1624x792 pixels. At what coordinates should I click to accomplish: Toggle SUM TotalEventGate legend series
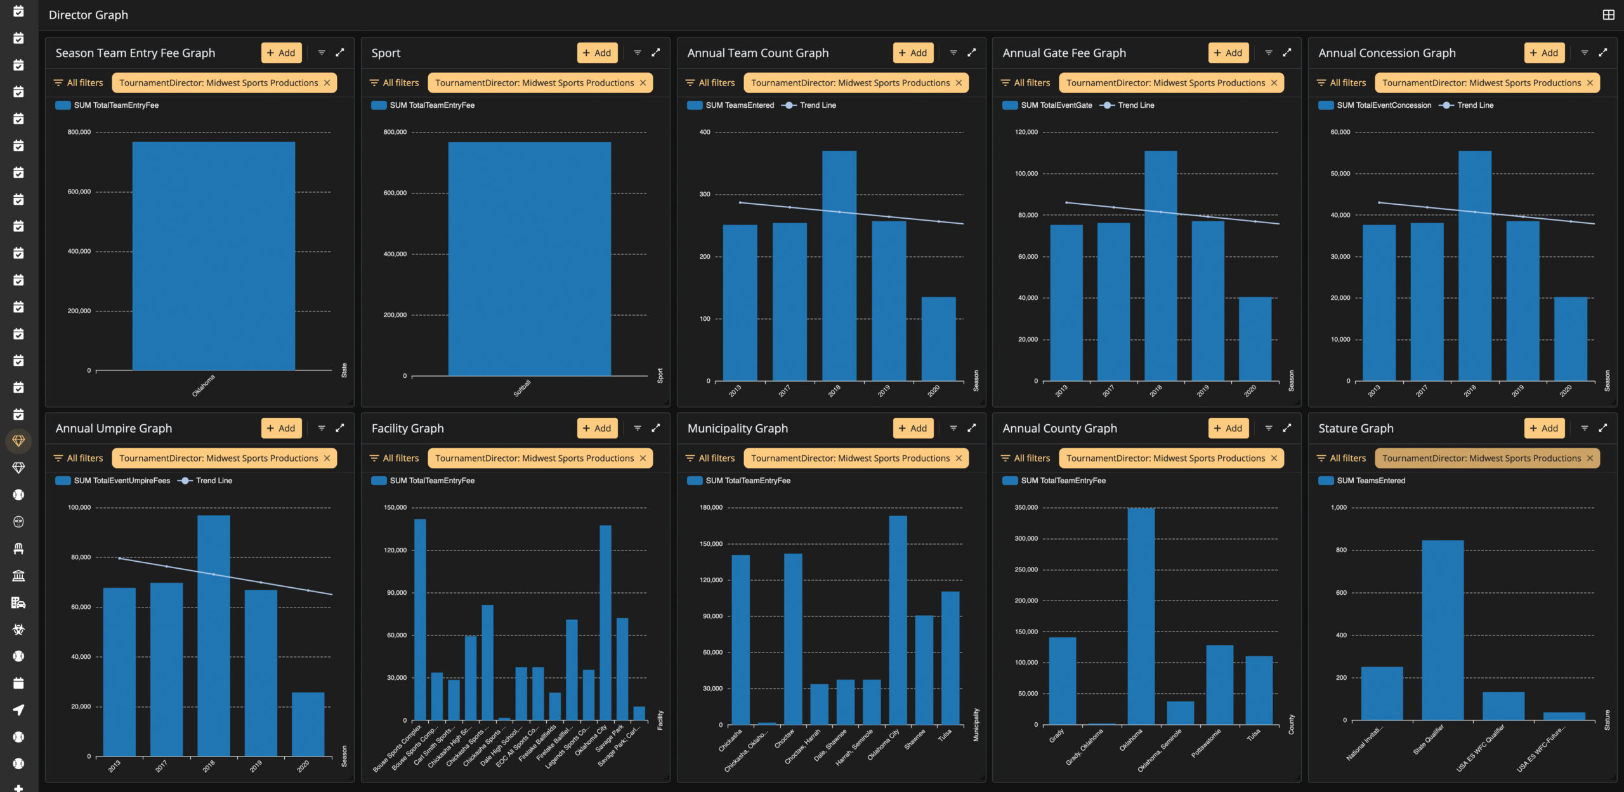coord(1047,105)
